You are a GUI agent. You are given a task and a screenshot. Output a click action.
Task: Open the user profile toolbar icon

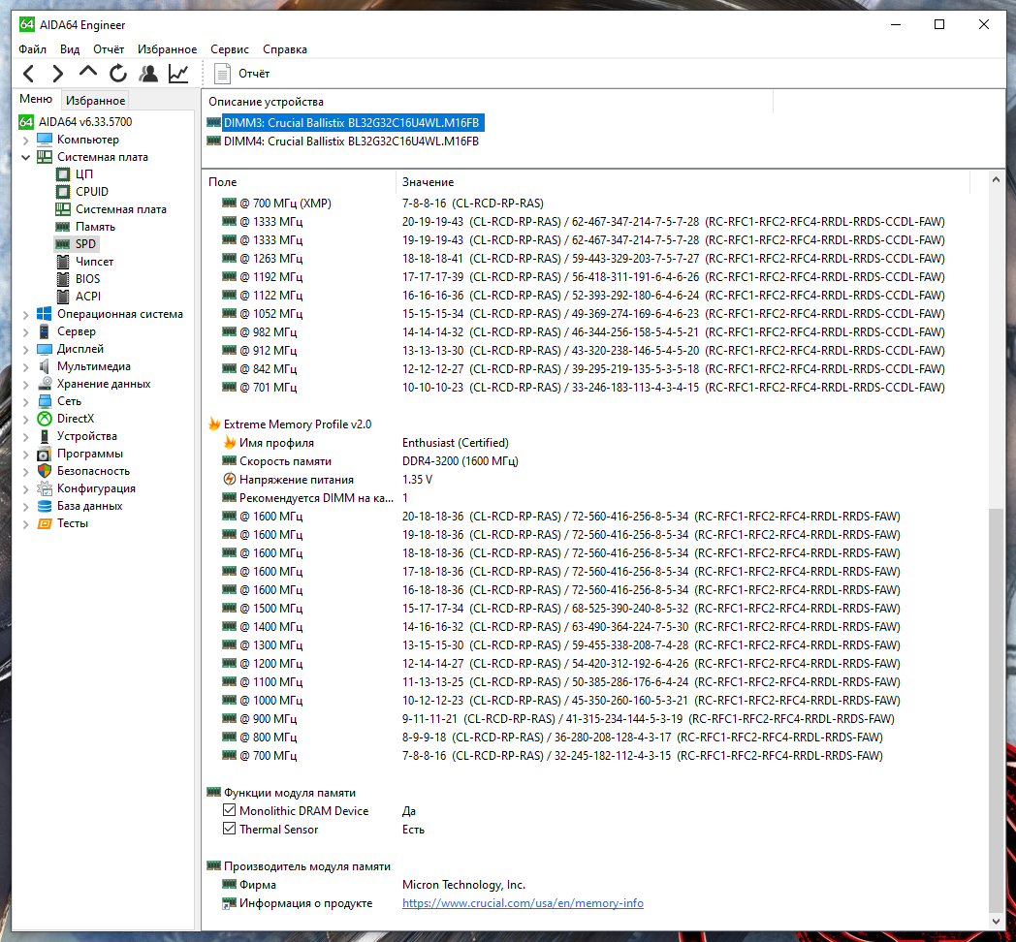tap(148, 74)
